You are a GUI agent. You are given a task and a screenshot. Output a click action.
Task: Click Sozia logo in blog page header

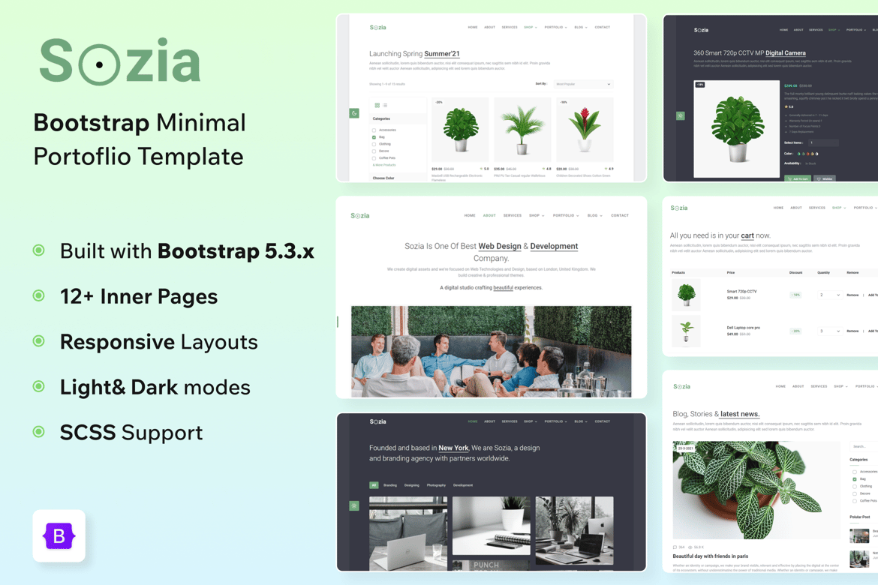pos(681,386)
